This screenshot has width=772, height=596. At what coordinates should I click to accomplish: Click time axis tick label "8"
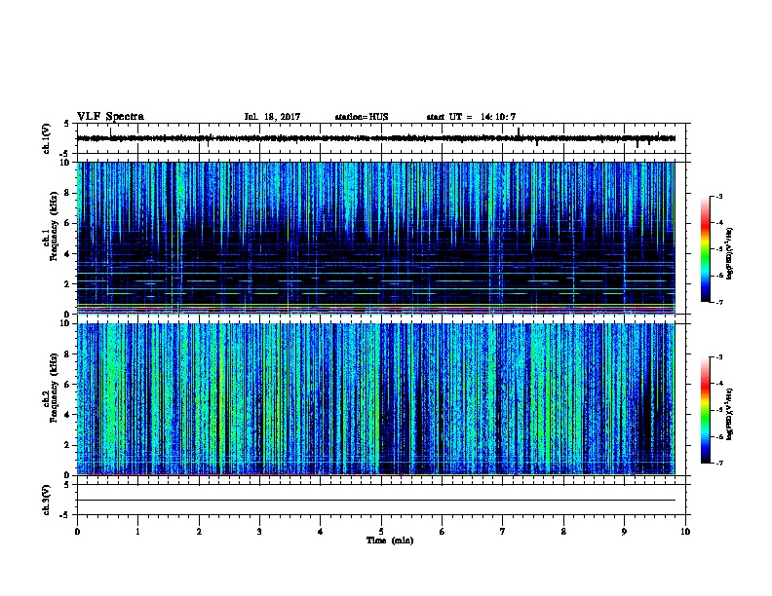point(563,532)
